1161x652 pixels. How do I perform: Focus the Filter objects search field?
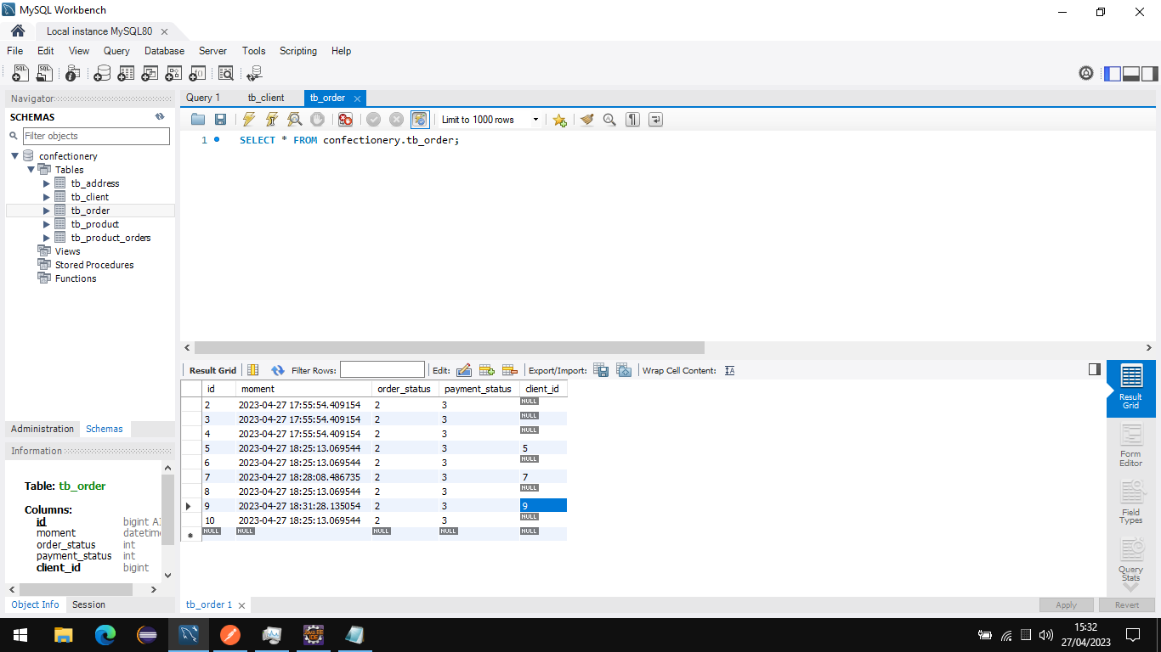(96, 136)
